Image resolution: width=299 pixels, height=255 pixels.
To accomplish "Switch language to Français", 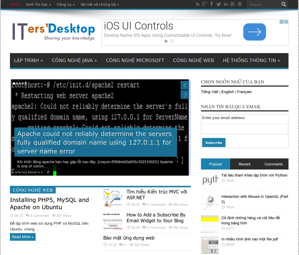I will 244,92.
